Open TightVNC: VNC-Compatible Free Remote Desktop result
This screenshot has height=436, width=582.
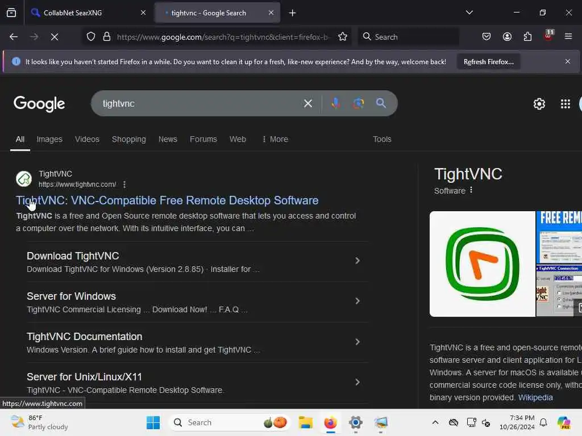[167, 200]
